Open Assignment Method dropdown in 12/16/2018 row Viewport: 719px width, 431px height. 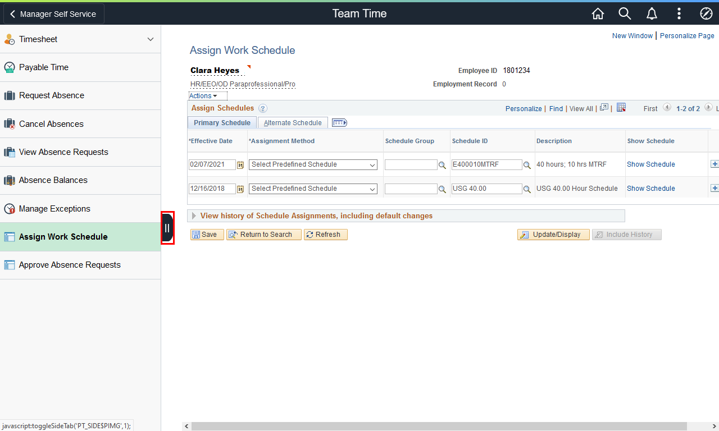click(x=313, y=189)
